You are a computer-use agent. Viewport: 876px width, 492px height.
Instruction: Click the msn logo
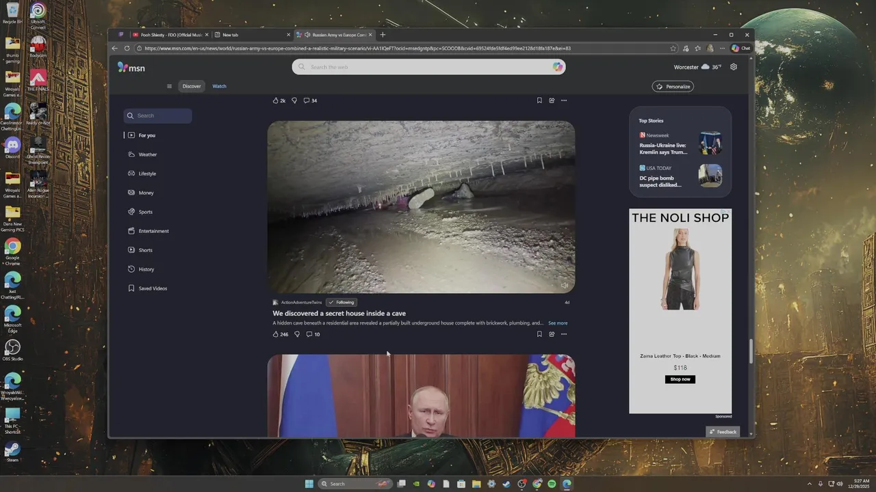pyautogui.click(x=131, y=68)
